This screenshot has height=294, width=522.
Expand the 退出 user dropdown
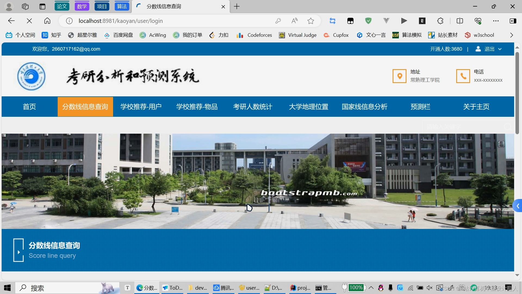500,49
